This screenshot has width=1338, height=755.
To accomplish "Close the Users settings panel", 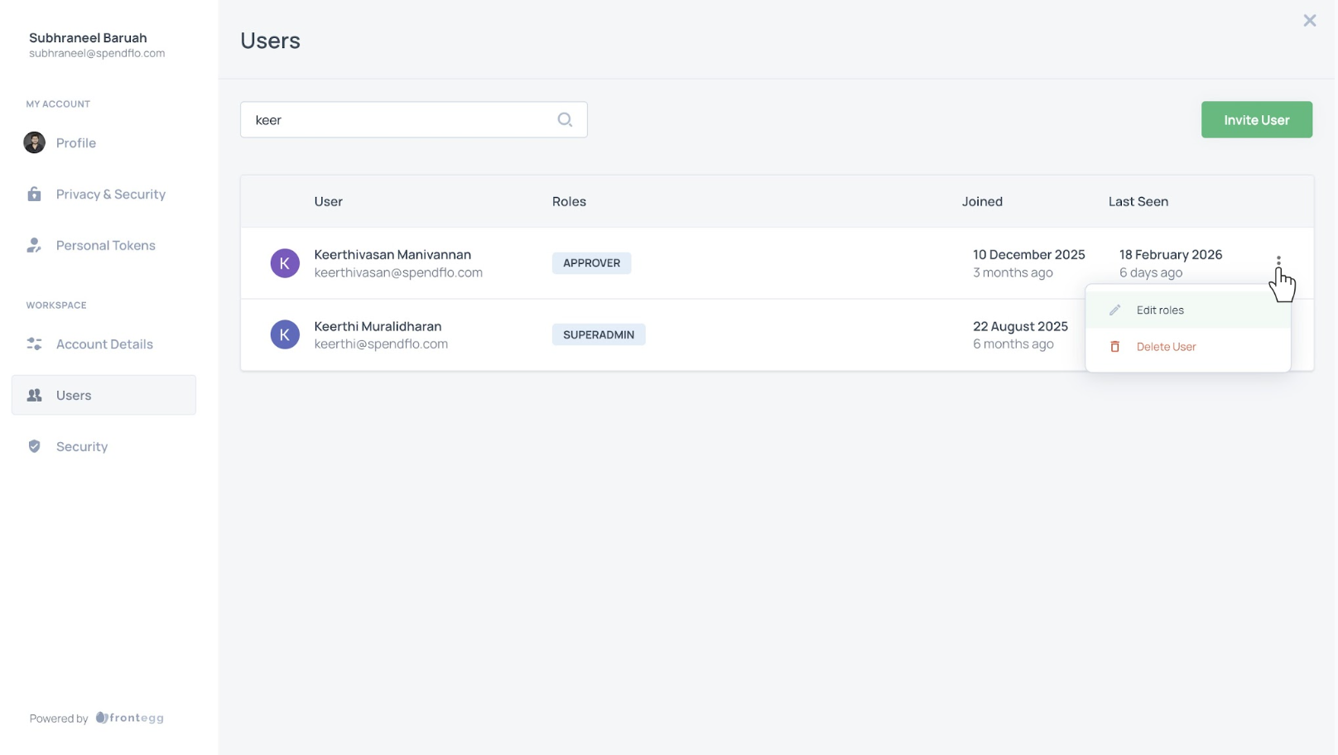I will coord(1309,21).
